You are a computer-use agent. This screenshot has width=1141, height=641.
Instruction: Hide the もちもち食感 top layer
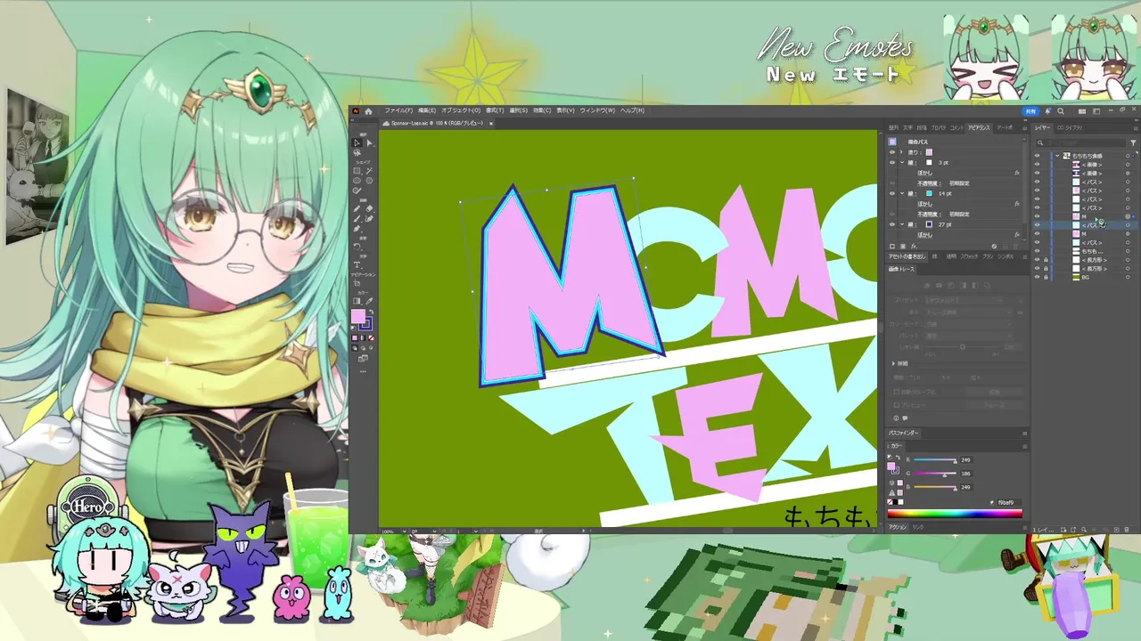pos(1037,156)
